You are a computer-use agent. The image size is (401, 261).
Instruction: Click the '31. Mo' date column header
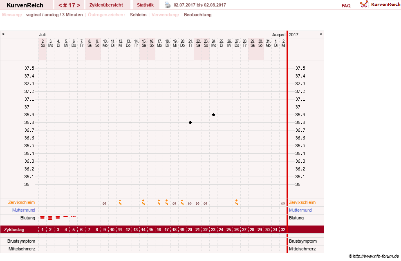tap(268, 43)
